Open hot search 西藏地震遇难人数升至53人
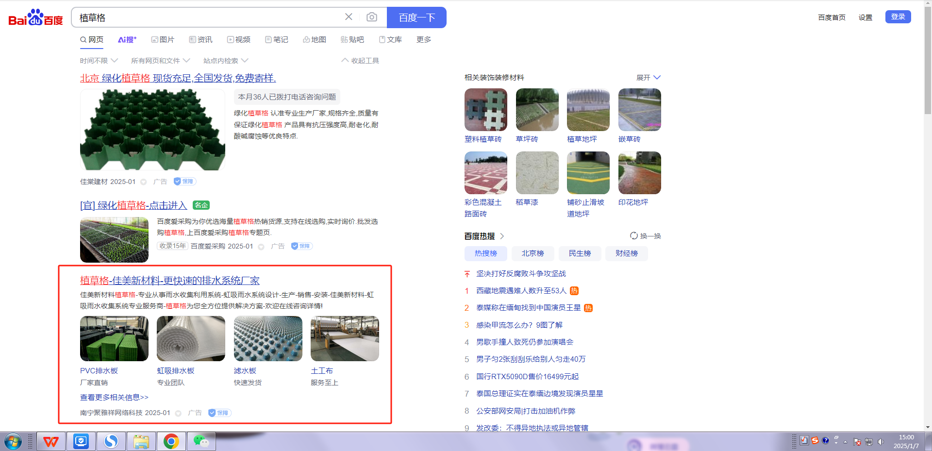 tap(521, 291)
